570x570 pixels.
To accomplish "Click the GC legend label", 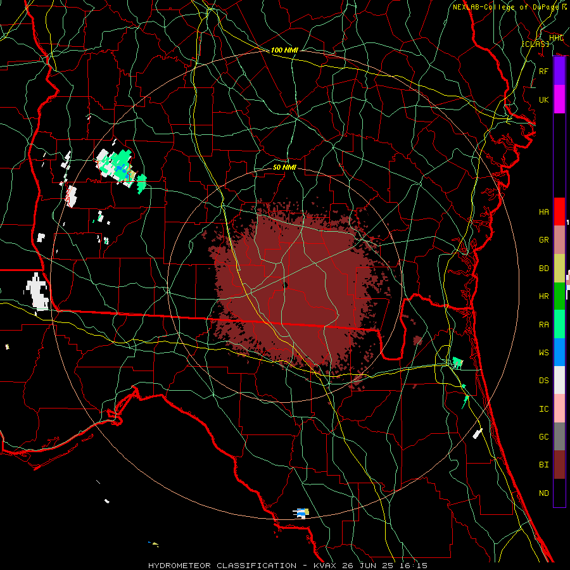I will 543,436.
